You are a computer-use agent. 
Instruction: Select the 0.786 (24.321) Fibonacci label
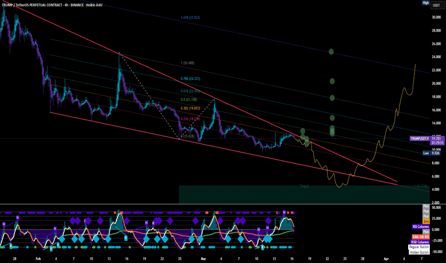pos(190,78)
